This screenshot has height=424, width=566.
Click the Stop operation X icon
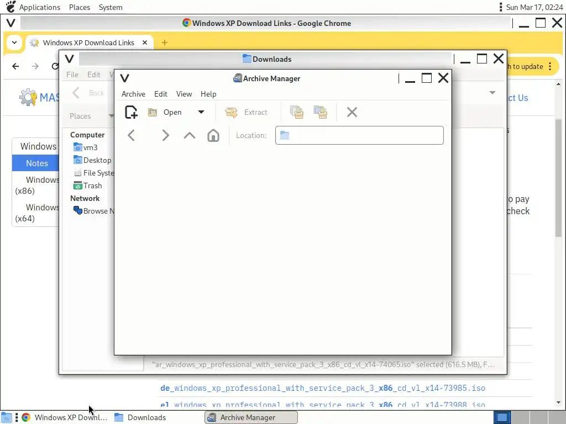pyautogui.click(x=352, y=112)
